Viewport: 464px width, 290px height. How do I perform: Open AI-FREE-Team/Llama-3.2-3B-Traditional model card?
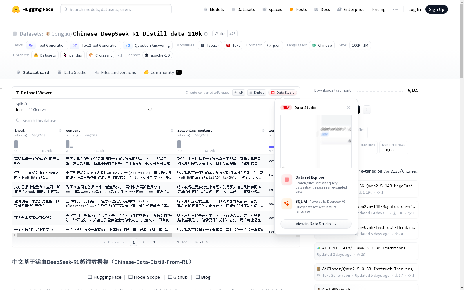coord(366,251)
